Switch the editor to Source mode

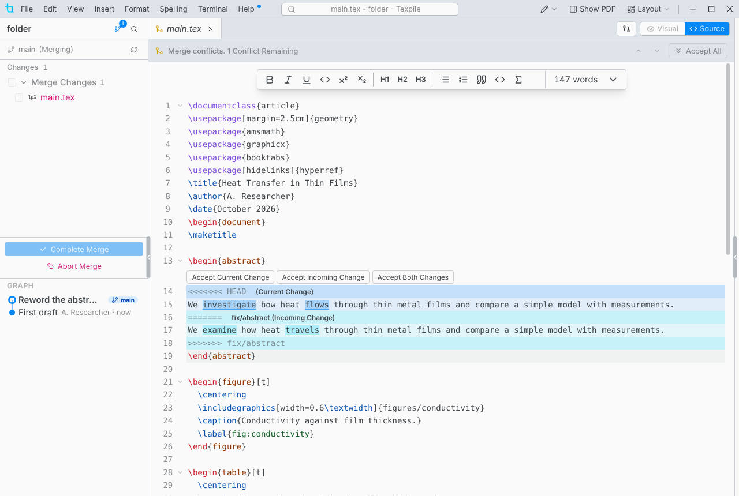(x=707, y=29)
